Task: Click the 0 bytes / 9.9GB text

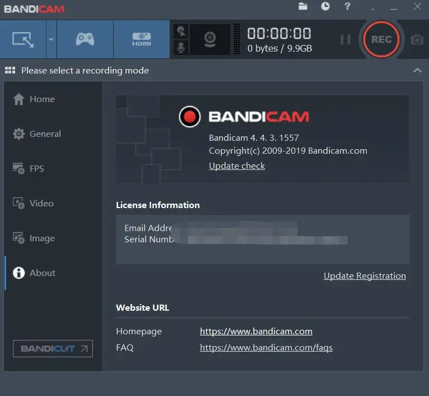Action: click(x=279, y=48)
